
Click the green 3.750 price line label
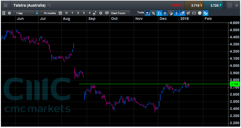click(x=235, y=84)
